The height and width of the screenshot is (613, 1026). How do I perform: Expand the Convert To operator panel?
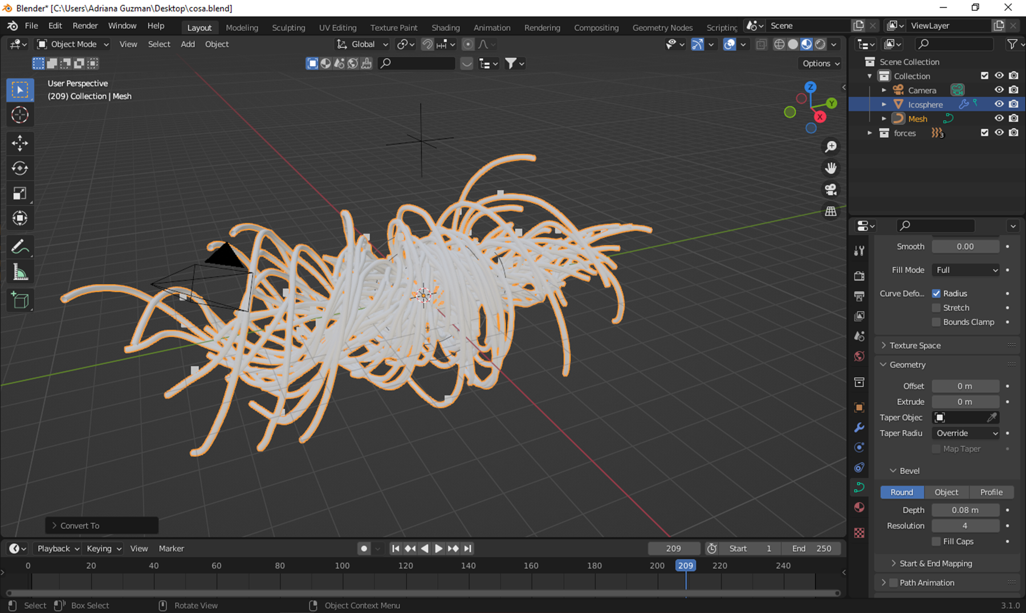(101, 525)
